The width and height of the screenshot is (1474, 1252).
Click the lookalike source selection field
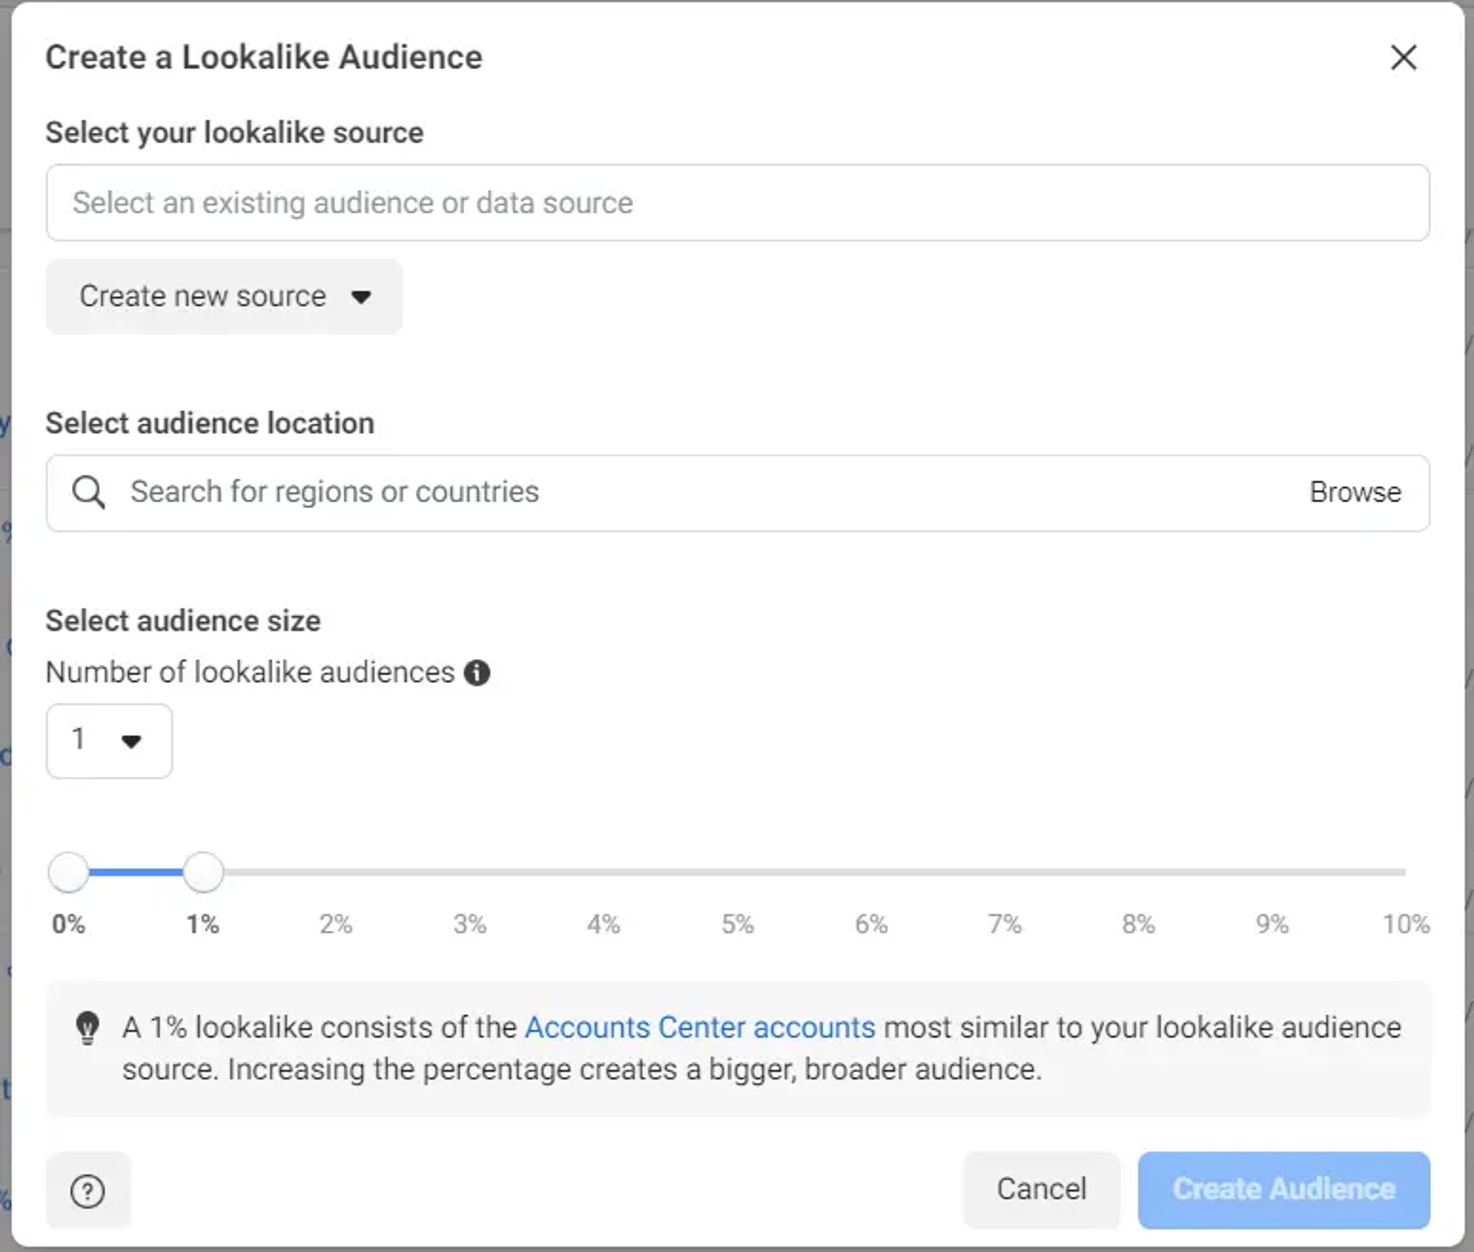coord(736,203)
